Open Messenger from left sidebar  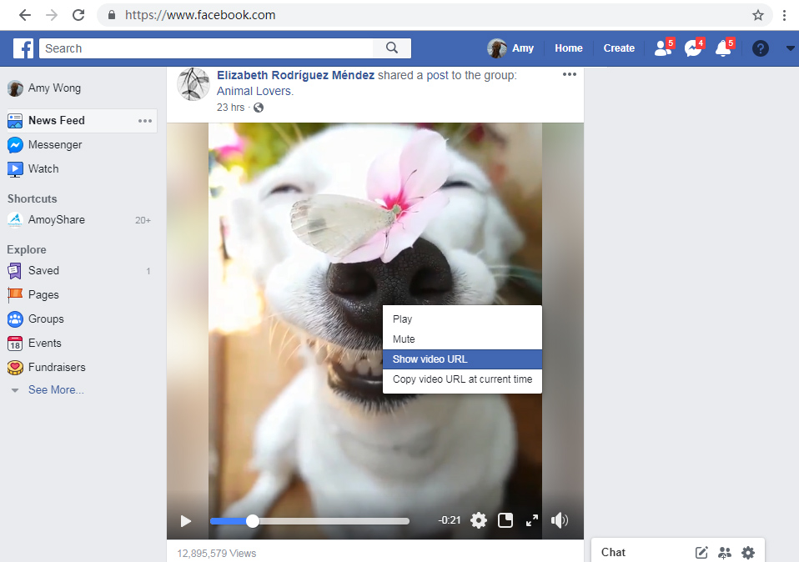45,145
